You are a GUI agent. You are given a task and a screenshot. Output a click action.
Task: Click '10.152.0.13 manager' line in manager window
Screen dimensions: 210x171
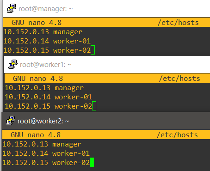tap(43, 32)
